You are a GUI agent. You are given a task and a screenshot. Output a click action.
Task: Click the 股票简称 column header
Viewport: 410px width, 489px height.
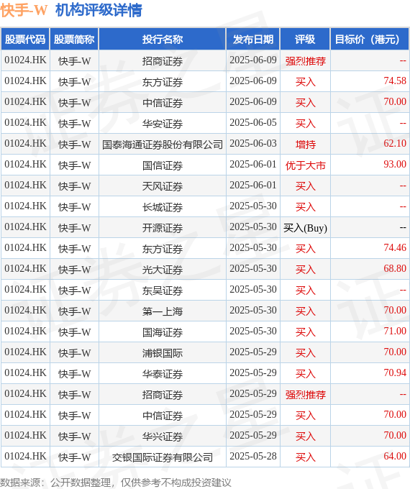tap(74, 40)
